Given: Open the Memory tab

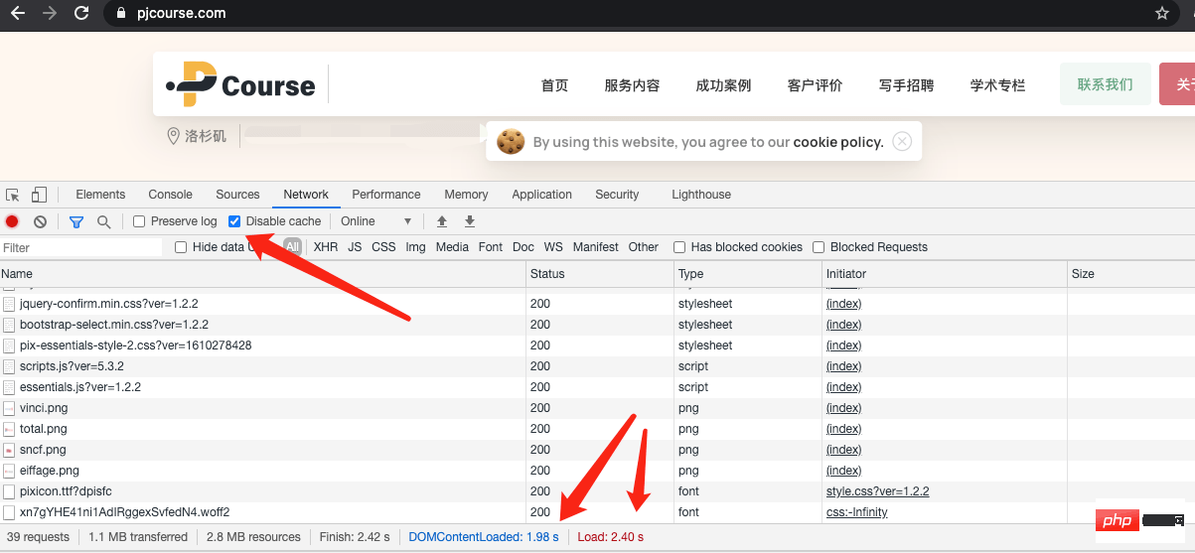Looking at the screenshot, I should pos(466,195).
